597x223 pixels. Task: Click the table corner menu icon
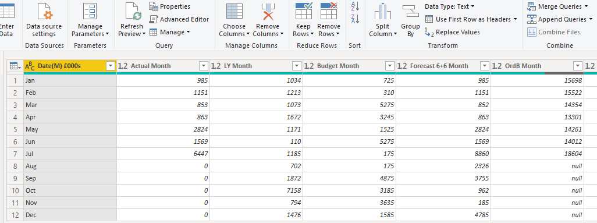(15, 66)
